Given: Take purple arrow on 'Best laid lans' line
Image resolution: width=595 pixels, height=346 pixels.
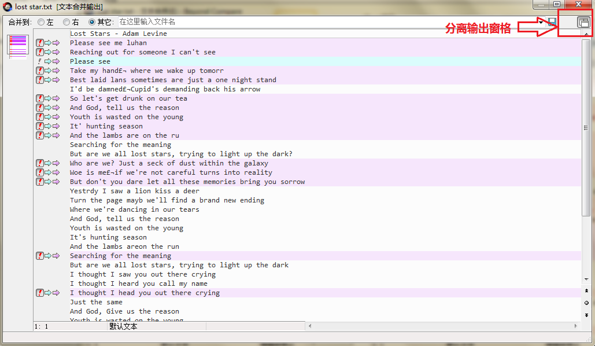Looking at the screenshot, I should [x=56, y=80].
